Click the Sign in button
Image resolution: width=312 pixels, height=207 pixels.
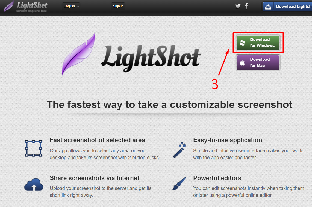(118, 6)
